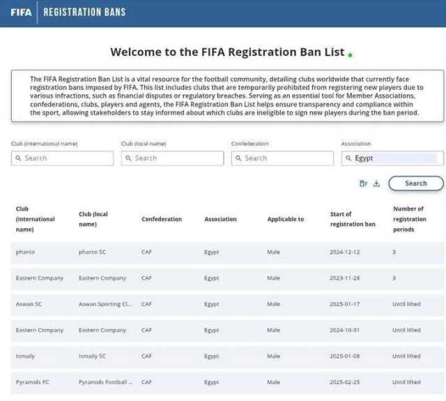Click Until lifted in Ismaily row
446x401 pixels.
click(x=406, y=356)
